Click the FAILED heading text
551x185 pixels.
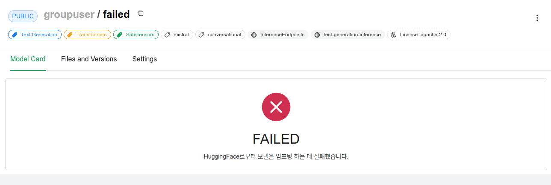(276, 139)
